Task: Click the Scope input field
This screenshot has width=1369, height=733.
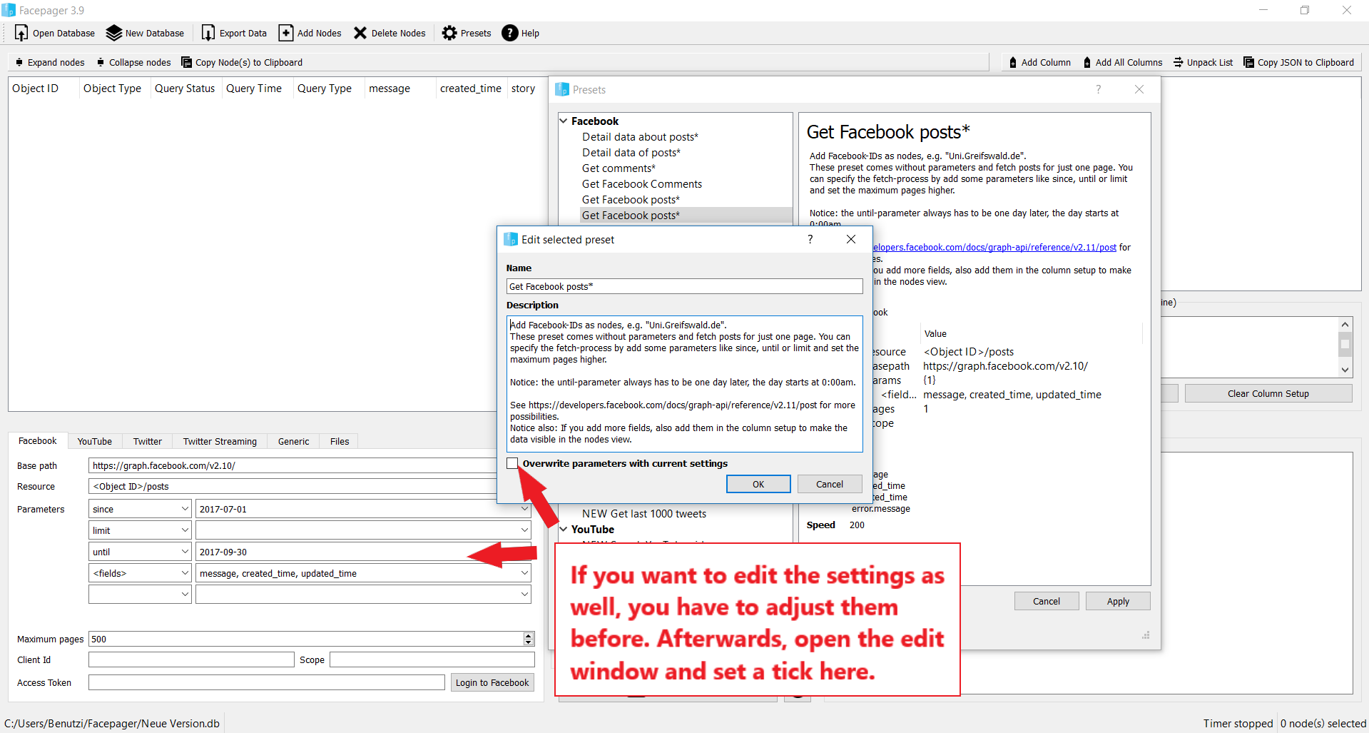Action: [432, 659]
